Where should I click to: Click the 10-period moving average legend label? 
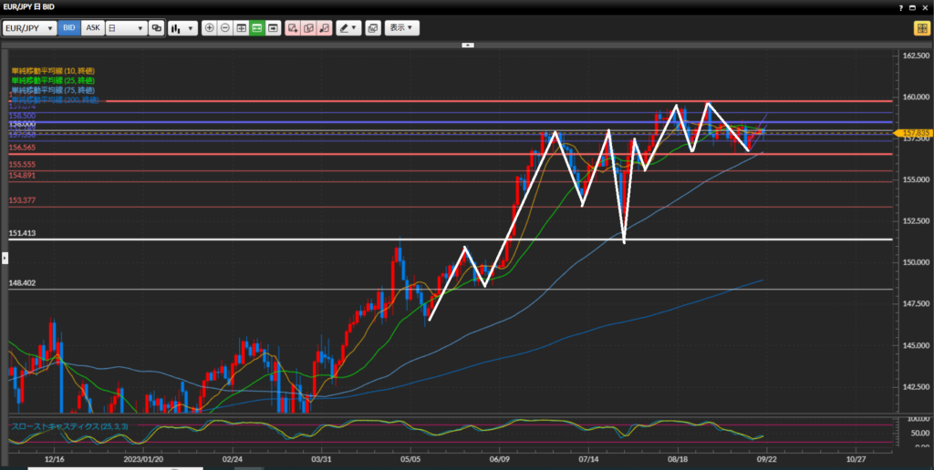(53, 70)
